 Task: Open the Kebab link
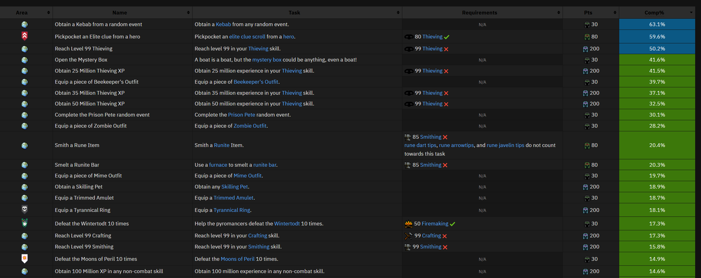[x=223, y=24]
